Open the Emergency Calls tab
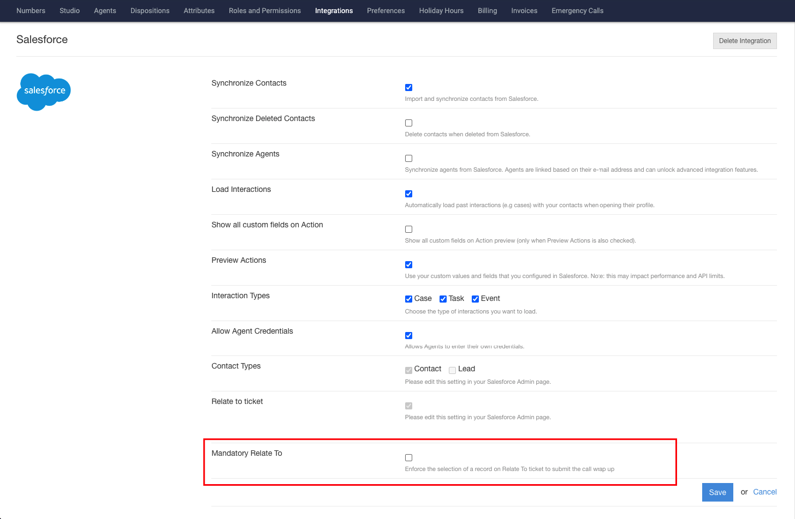Image resolution: width=795 pixels, height=519 pixels. [x=577, y=10]
